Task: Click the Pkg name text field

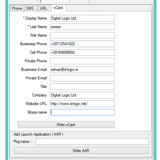Action: [92, 142]
